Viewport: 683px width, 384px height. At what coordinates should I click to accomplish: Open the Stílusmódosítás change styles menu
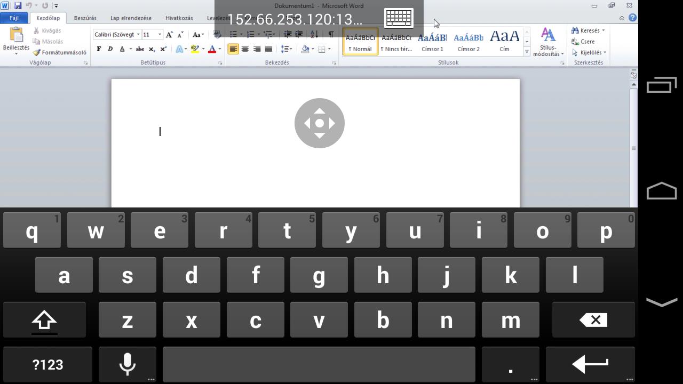coord(548,42)
